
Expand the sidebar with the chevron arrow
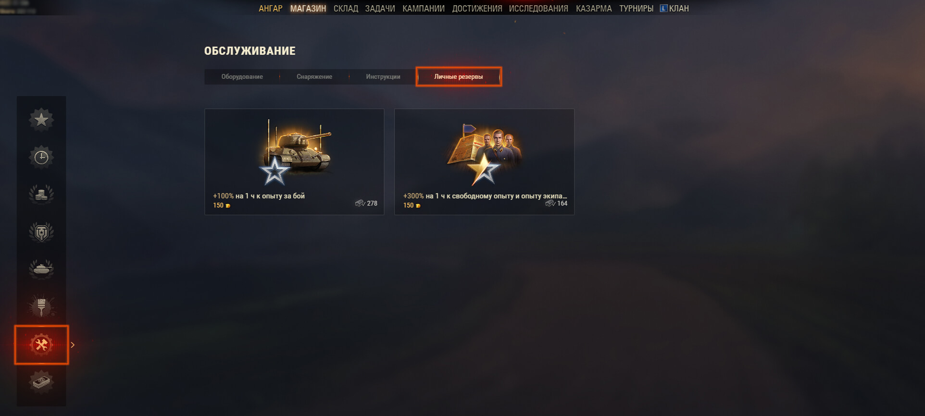pos(73,345)
